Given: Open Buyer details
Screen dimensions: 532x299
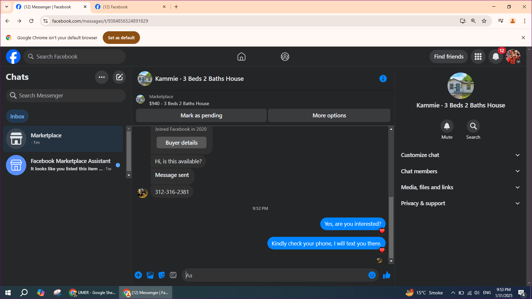Looking at the screenshot, I should pyautogui.click(x=182, y=143).
